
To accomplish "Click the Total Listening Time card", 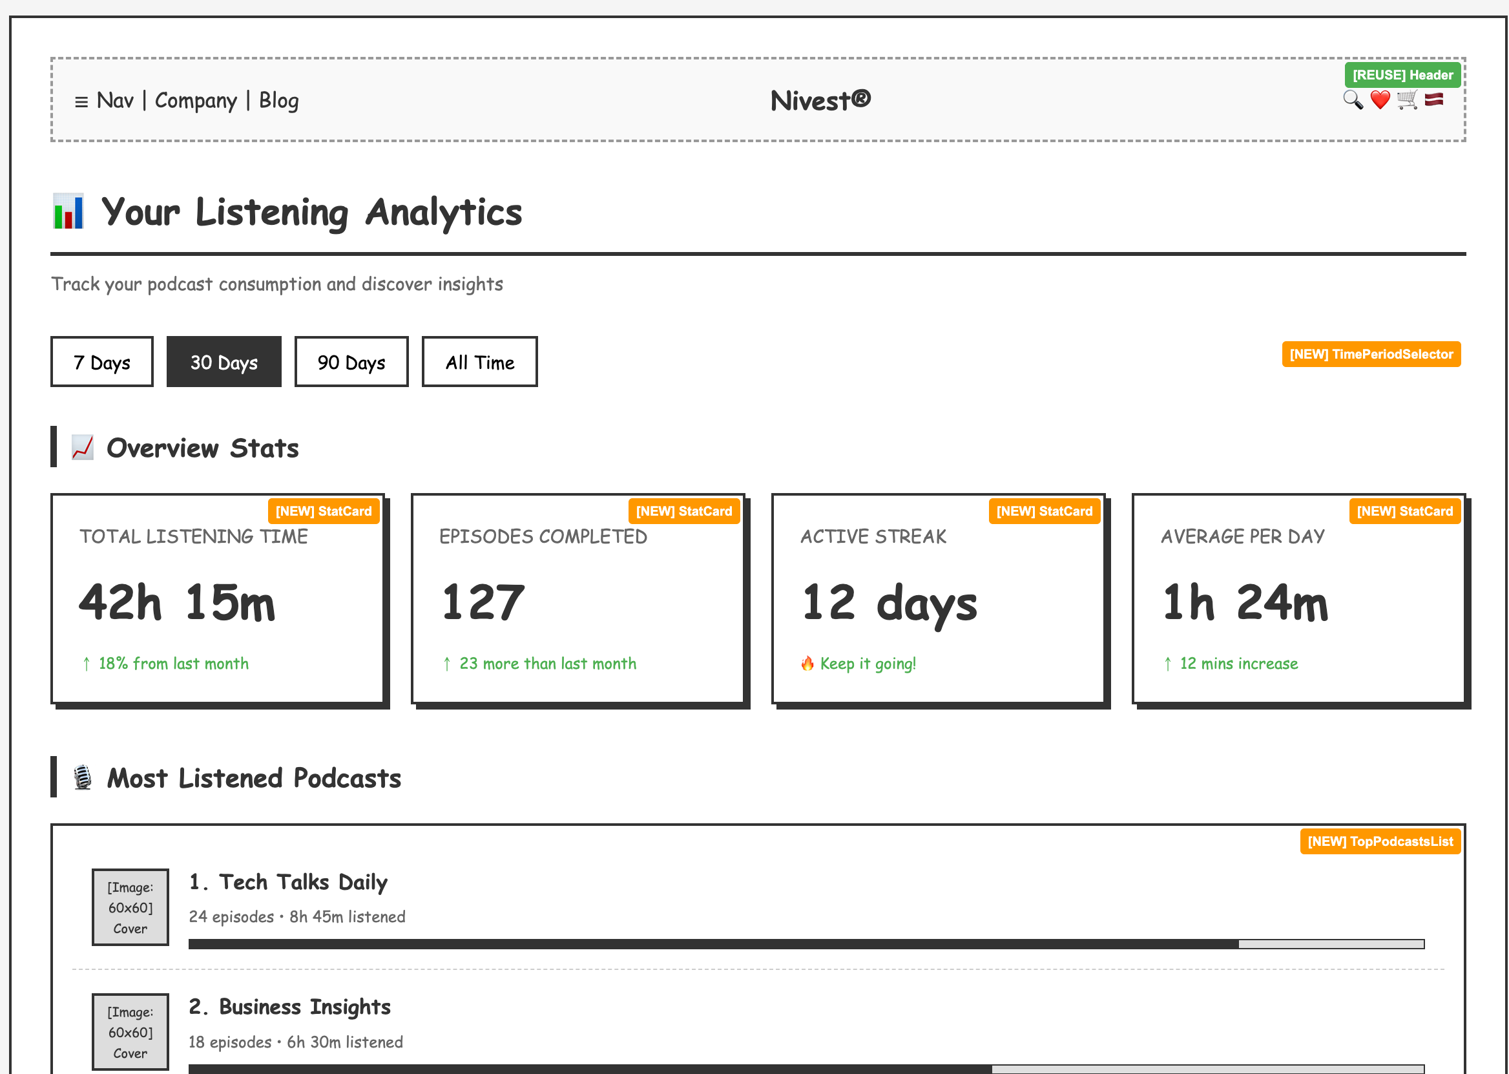I will click(x=218, y=598).
